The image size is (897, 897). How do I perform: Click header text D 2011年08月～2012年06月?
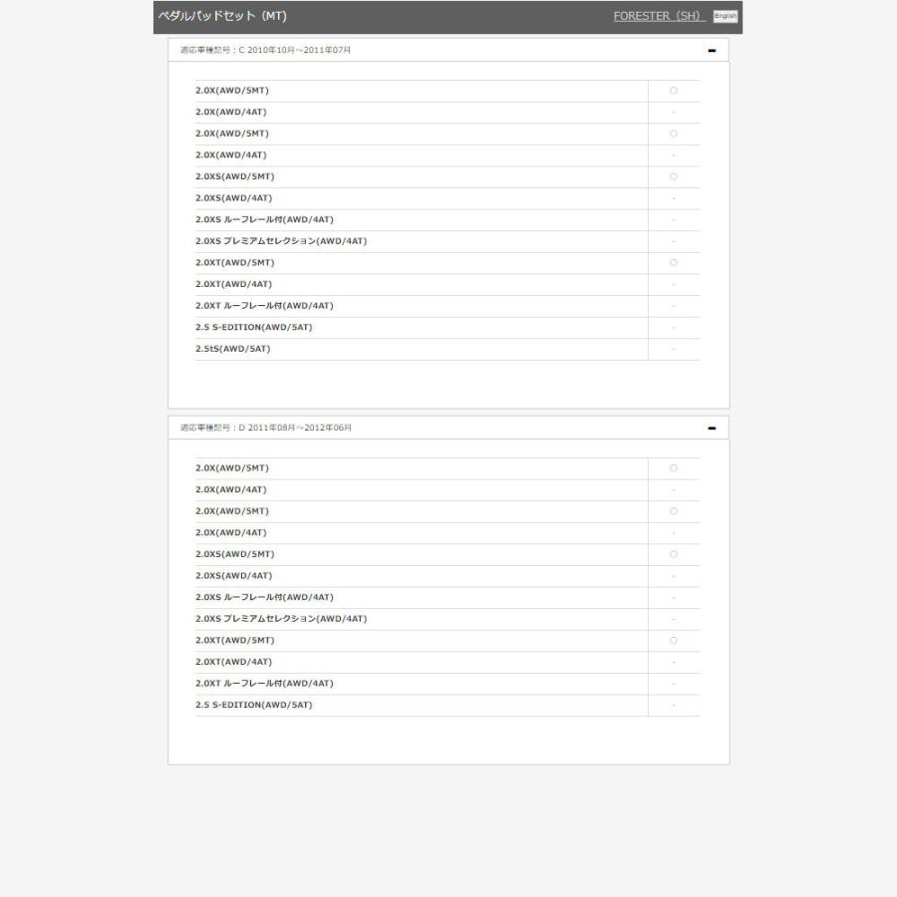coord(265,428)
